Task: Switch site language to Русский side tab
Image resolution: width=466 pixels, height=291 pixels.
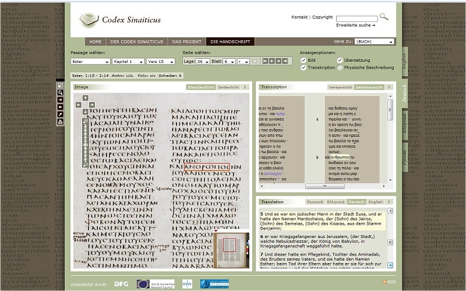Action: point(404,157)
